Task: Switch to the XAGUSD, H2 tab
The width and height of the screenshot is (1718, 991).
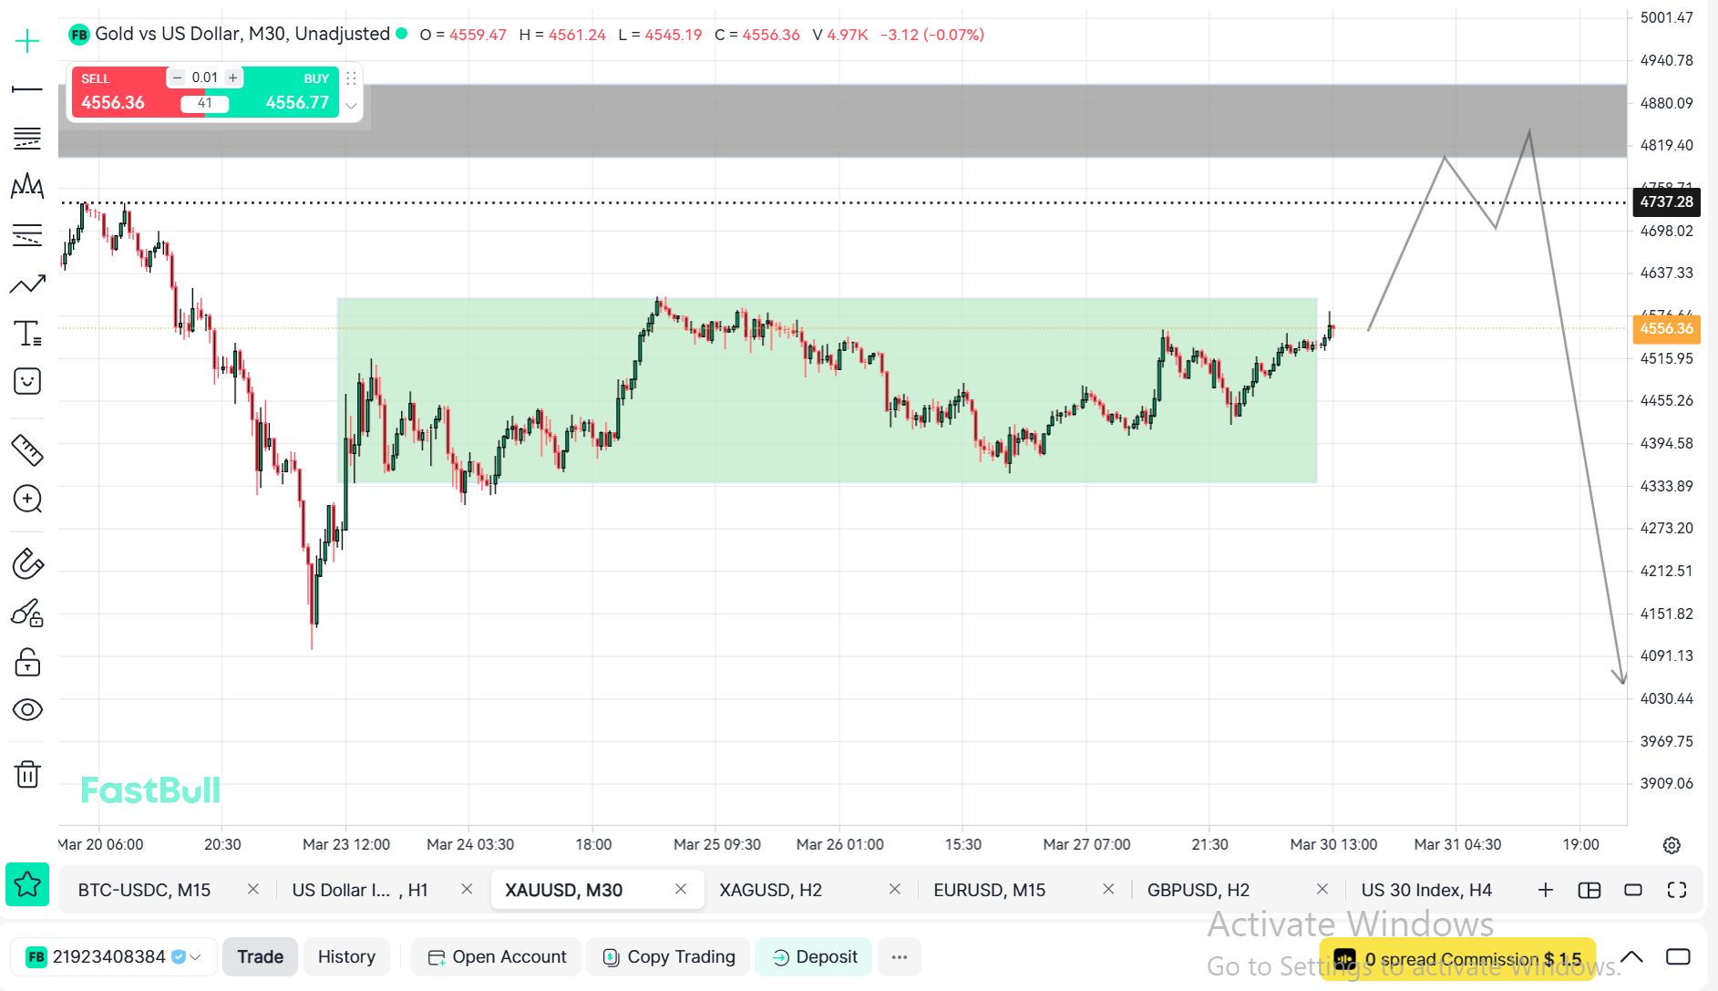Action: [770, 890]
